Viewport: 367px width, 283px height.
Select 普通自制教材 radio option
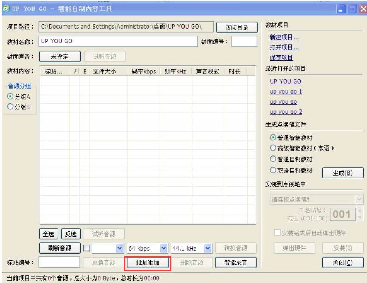[273, 159]
